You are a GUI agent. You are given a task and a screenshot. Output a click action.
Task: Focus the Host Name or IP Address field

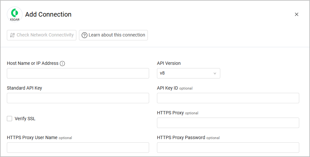pyautogui.click(x=78, y=73)
